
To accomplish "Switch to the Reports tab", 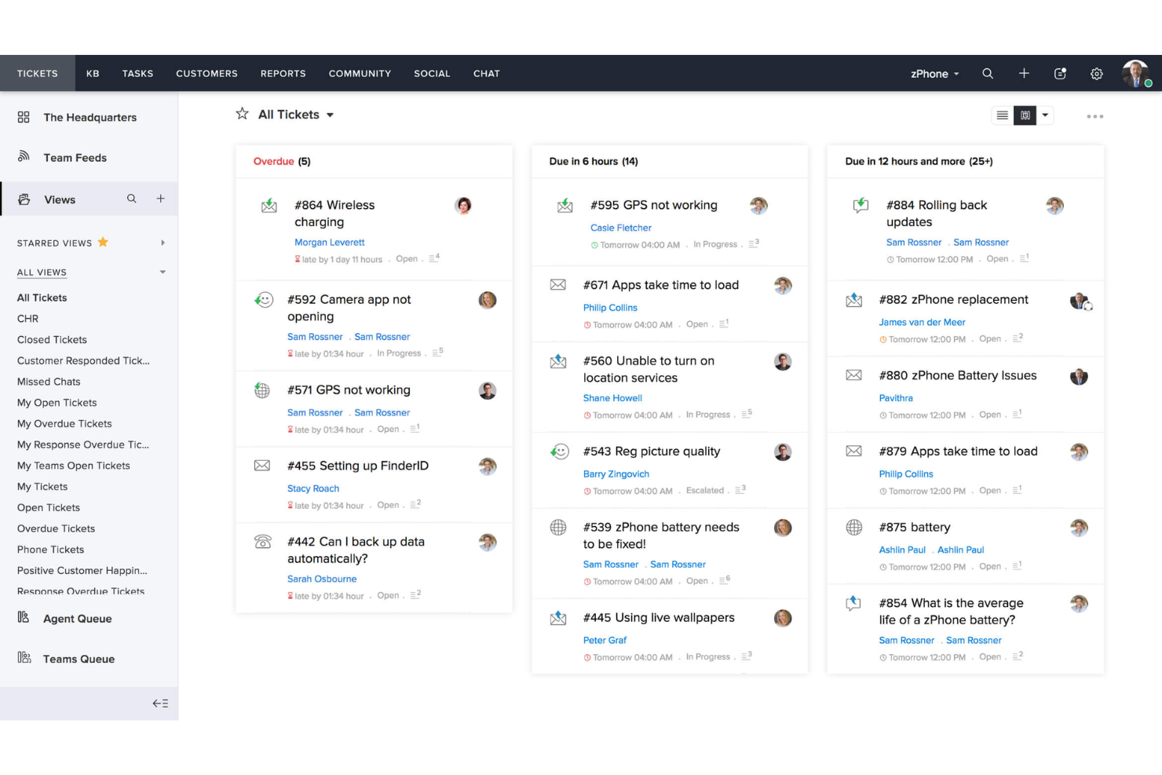I will coord(283,73).
